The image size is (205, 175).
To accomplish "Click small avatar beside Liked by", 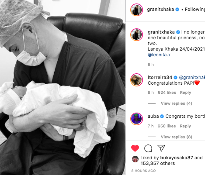I will [x=135, y=159].
